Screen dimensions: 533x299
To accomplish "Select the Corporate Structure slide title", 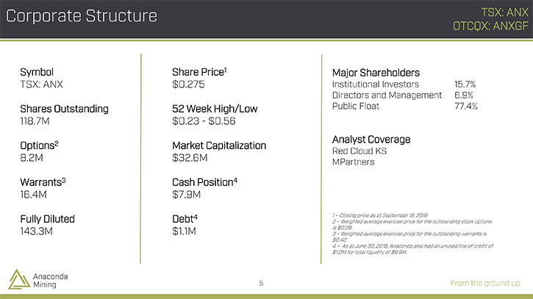I will 82,16.
